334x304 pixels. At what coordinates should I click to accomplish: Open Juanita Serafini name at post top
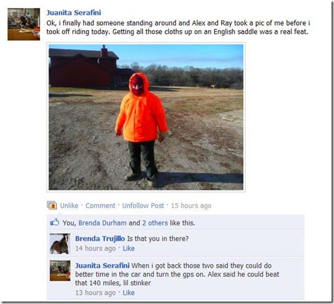coord(74,12)
